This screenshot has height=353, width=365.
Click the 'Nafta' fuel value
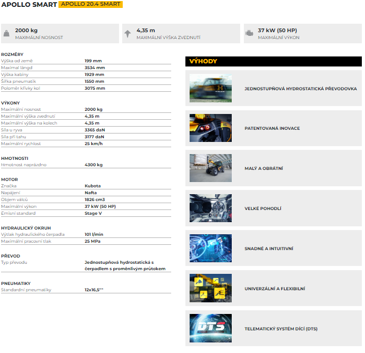91,193
